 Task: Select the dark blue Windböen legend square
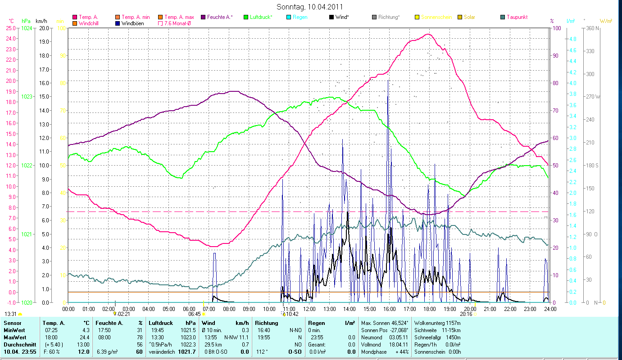click(x=118, y=23)
